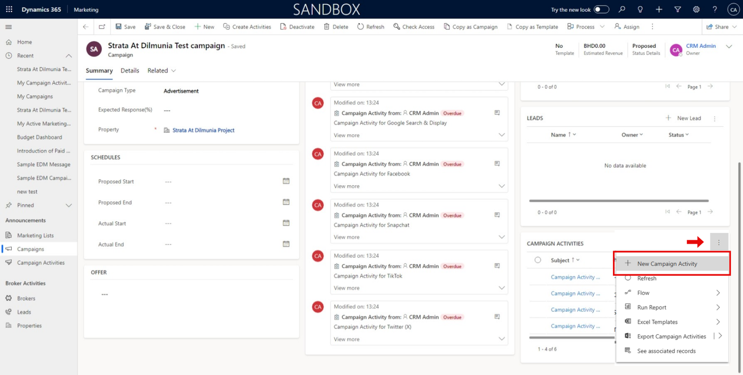Collapse the hamburger site map menu

click(x=8, y=27)
